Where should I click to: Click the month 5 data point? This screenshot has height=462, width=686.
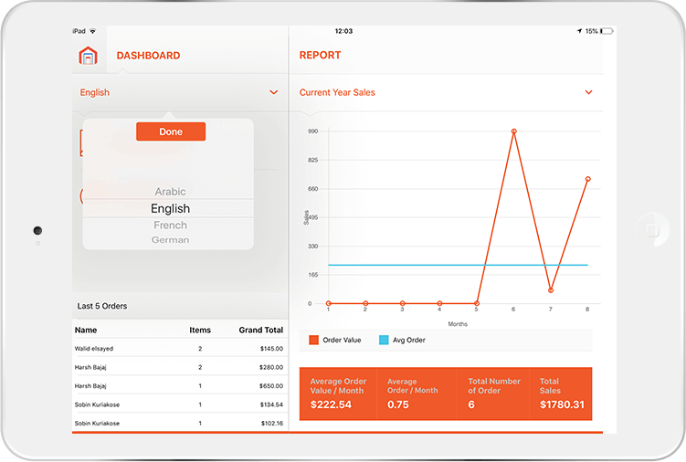point(477,303)
